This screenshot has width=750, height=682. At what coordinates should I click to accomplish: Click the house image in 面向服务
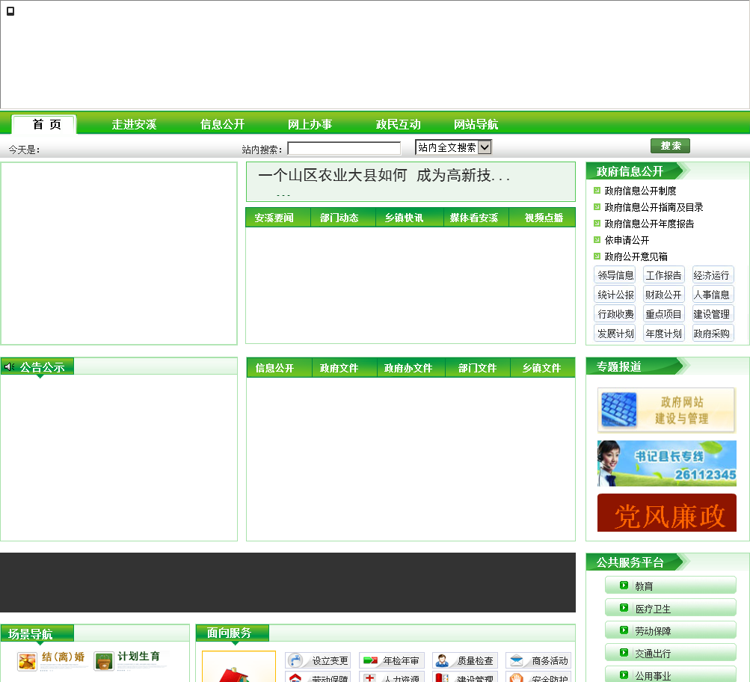click(239, 667)
